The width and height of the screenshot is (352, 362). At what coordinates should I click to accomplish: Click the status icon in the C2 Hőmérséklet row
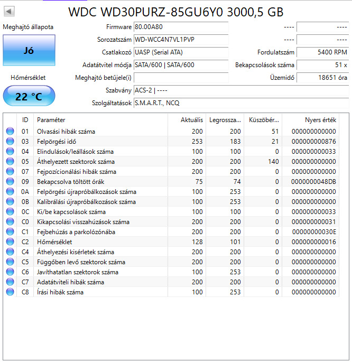point(10,242)
